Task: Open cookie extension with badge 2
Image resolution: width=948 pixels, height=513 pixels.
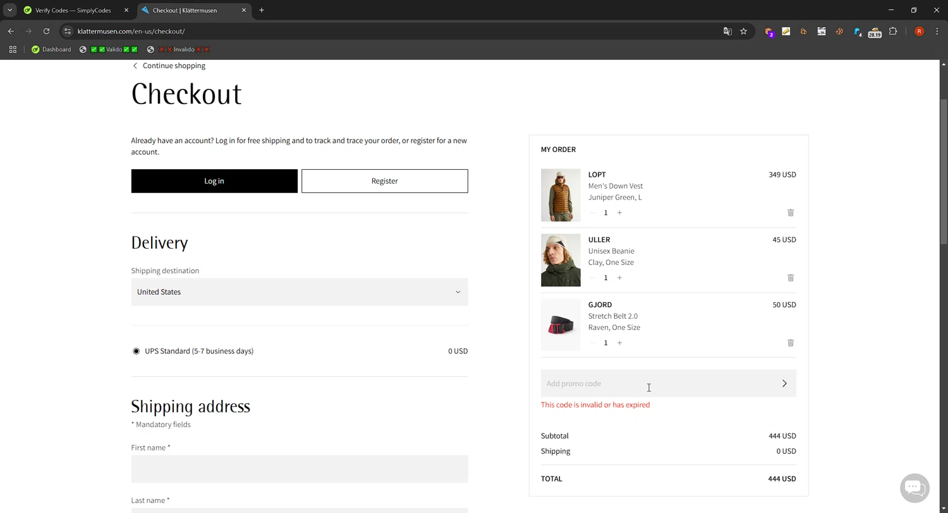Action: coord(769,32)
